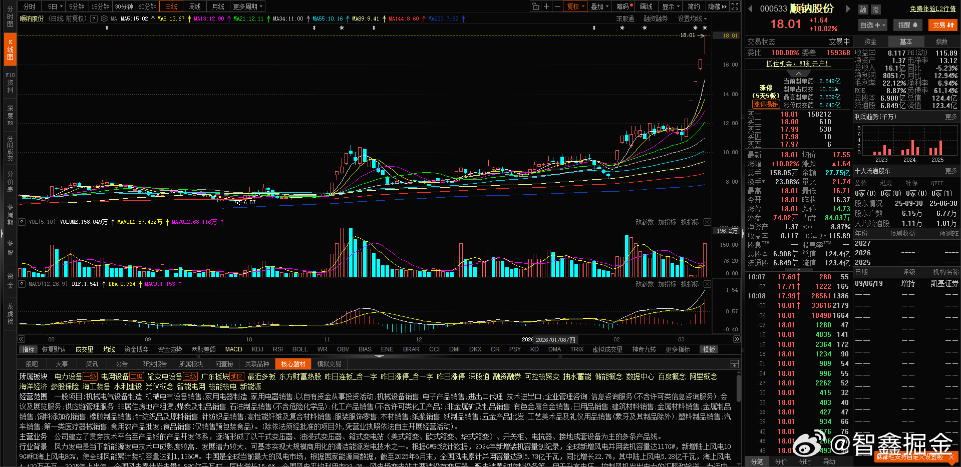This screenshot has width=961, height=467.
Task: Open the 模拟交易 tab
Action: click(x=329, y=364)
